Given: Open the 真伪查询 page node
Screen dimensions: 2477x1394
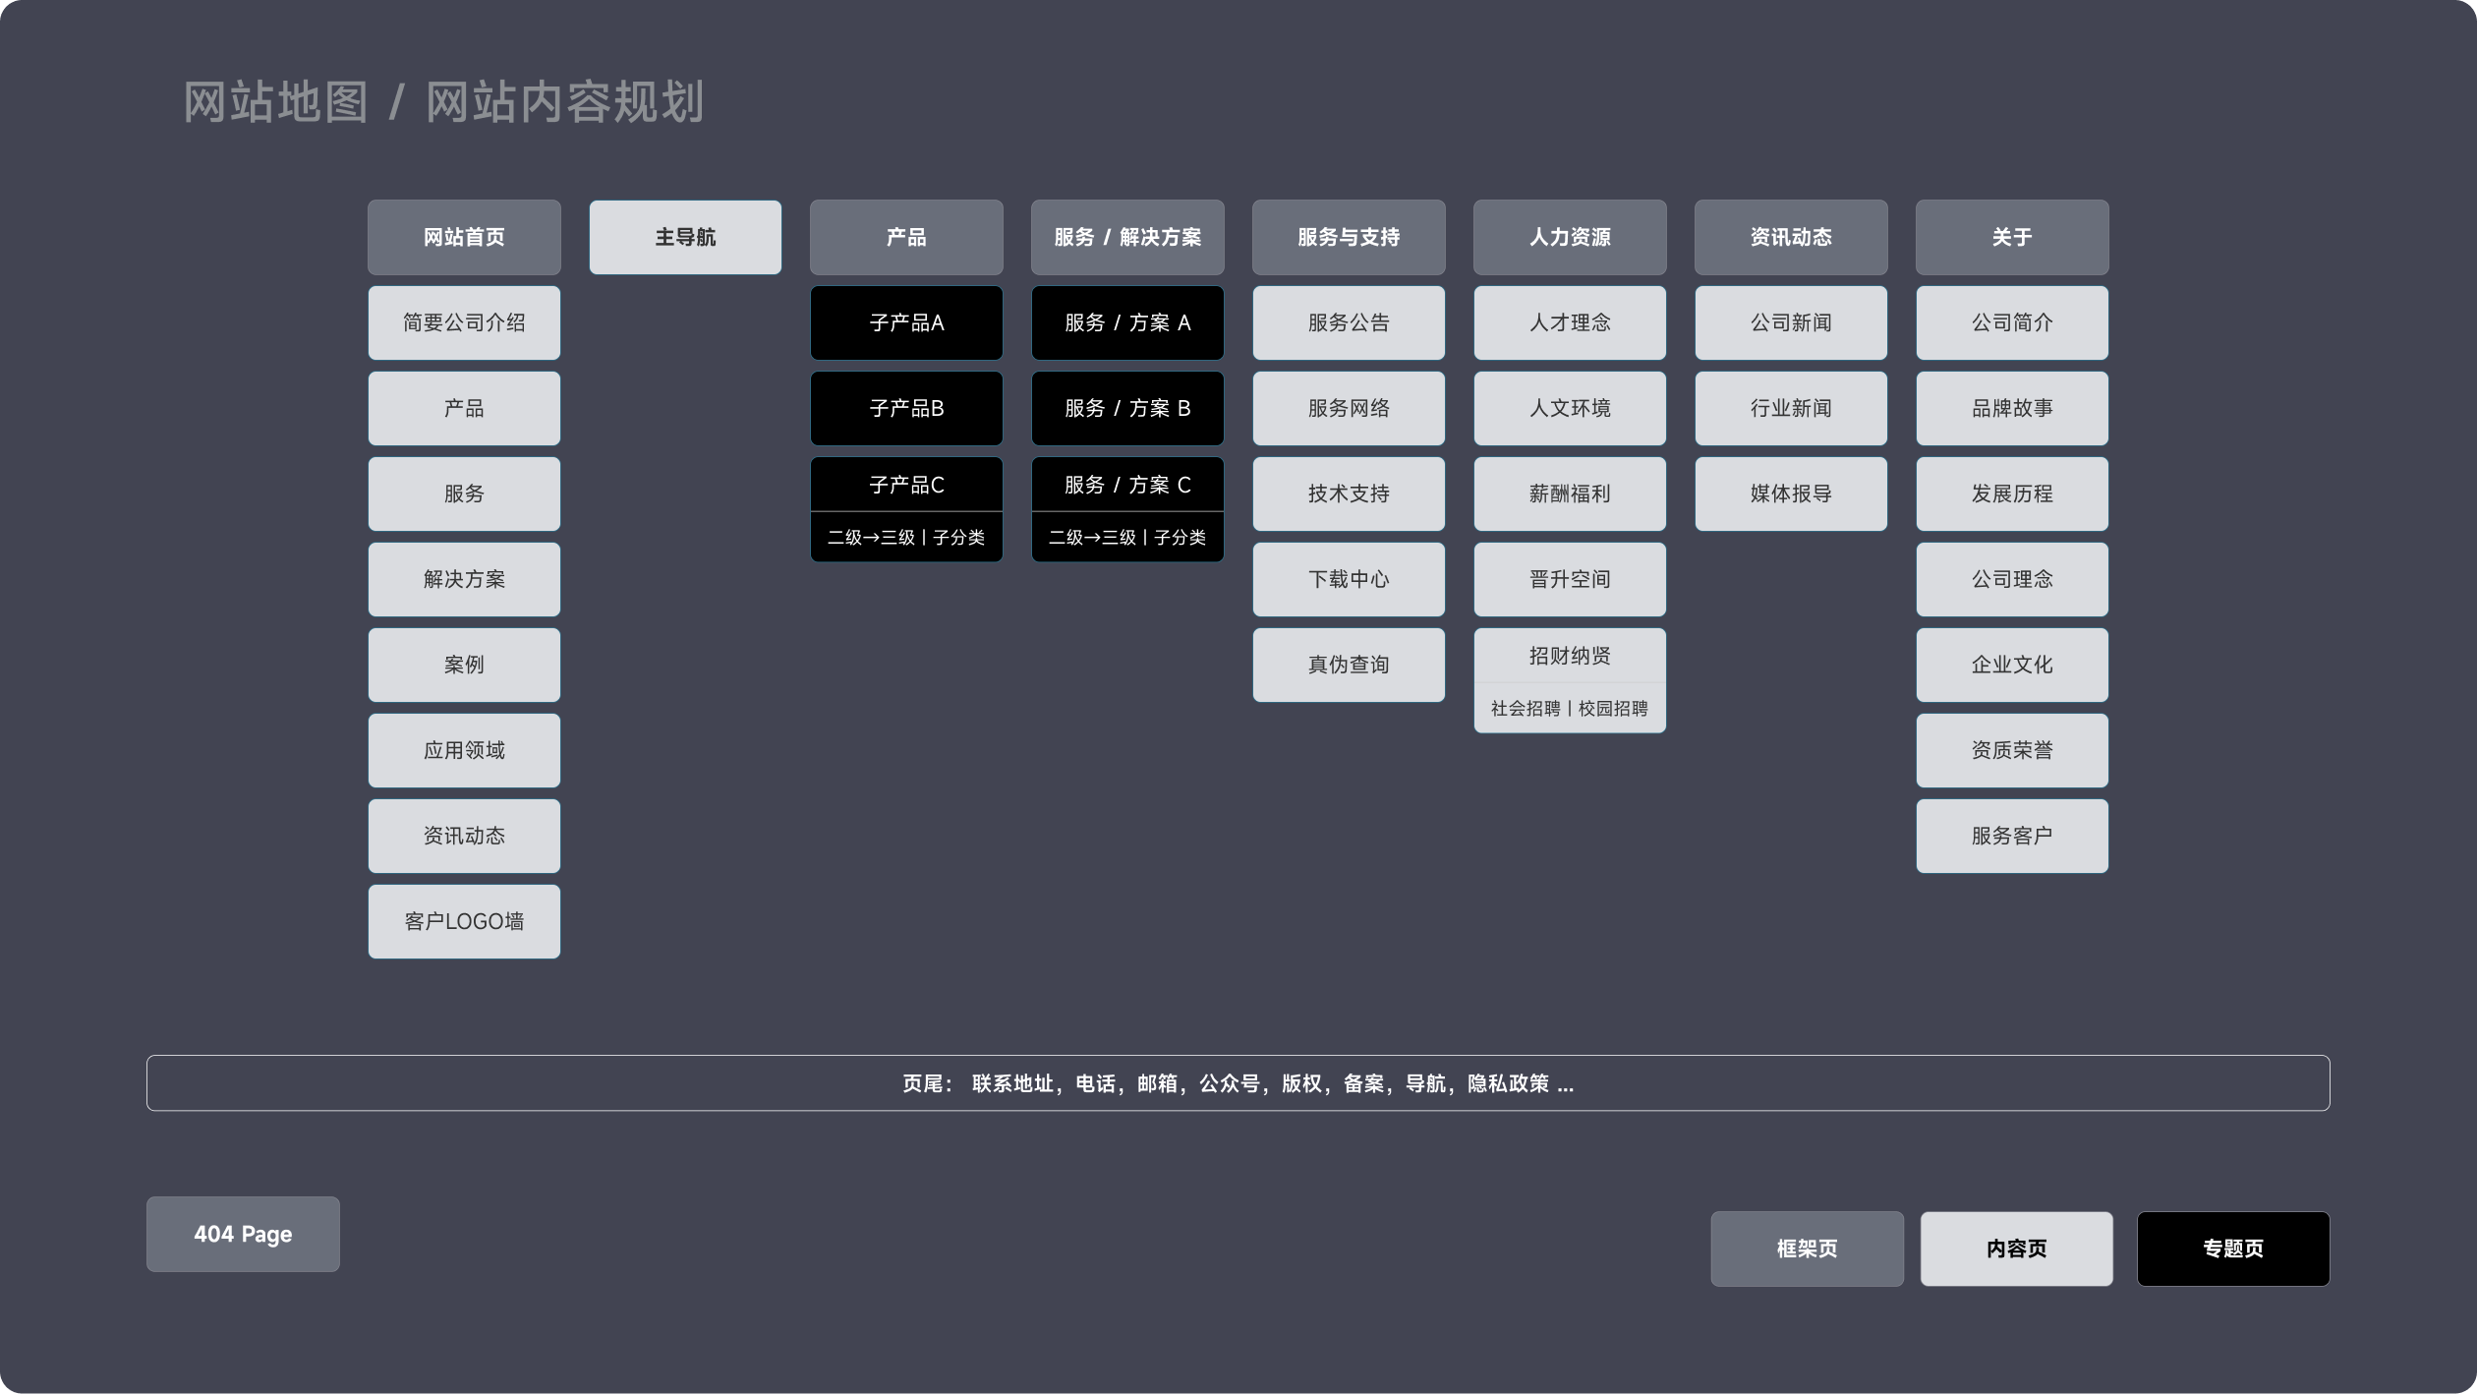Looking at the screenshot, I should 1348,665.
